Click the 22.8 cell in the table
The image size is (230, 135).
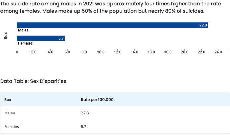pyautogui.click(x=85, y=113)
